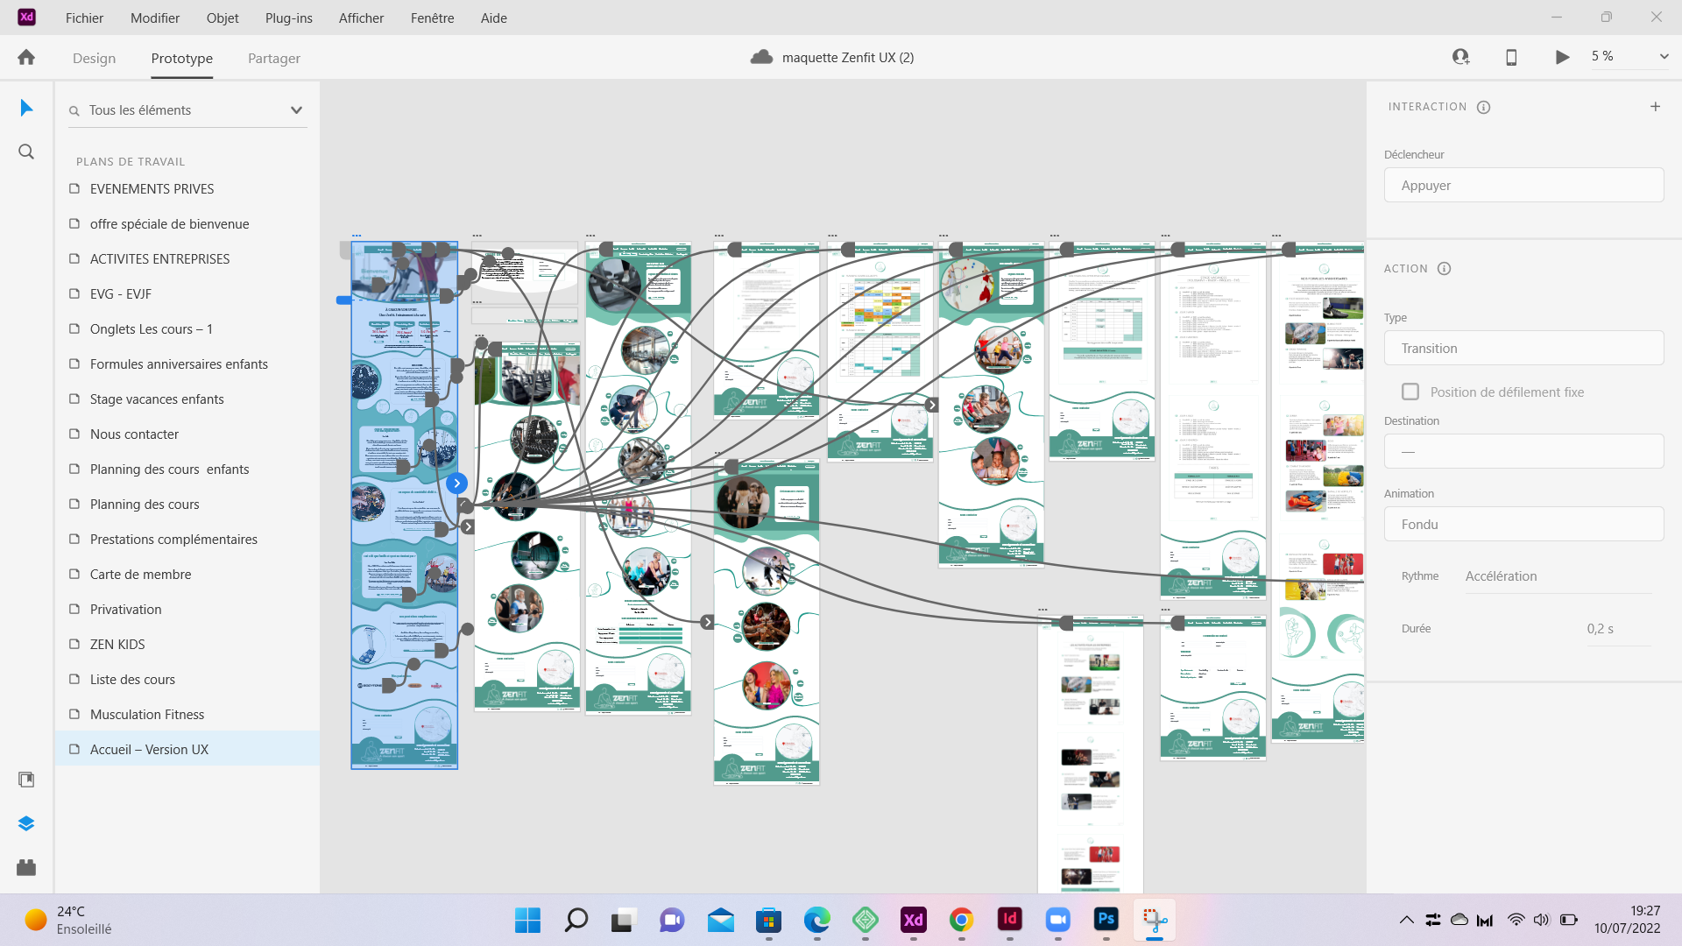Open the Type Transition dropdown

tap(1523, 349)
